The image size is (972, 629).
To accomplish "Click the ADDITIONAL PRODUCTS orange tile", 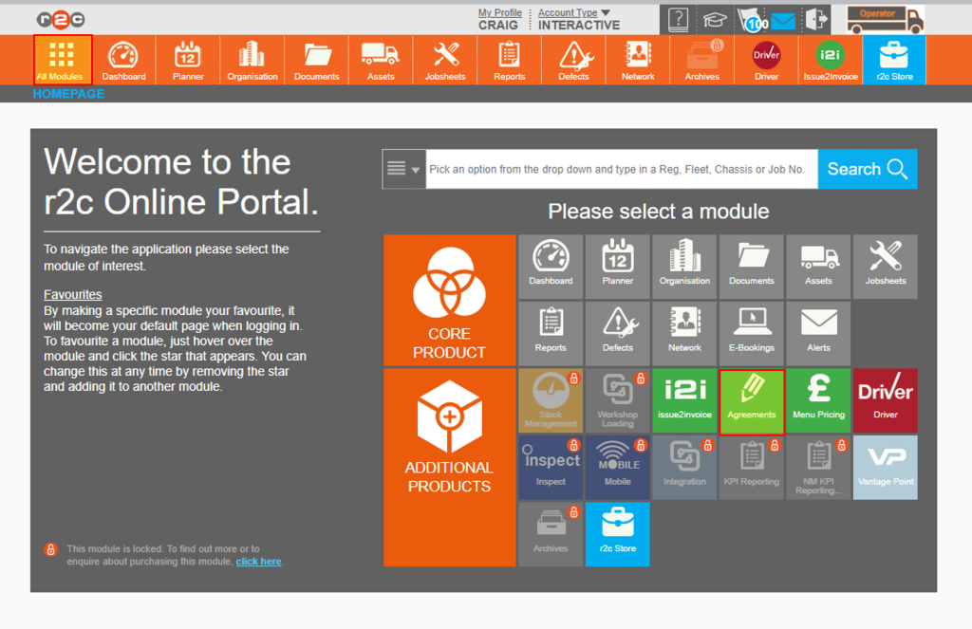I will 449,468.
